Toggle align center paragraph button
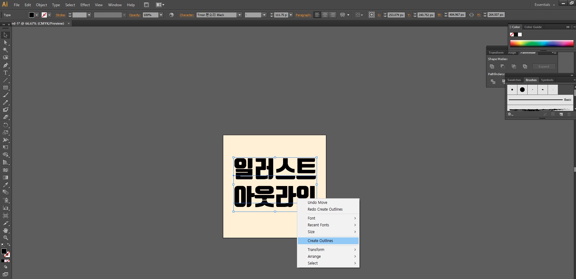Screen dimensions: 576x279 pyautogui.click(x=325, y=15)
